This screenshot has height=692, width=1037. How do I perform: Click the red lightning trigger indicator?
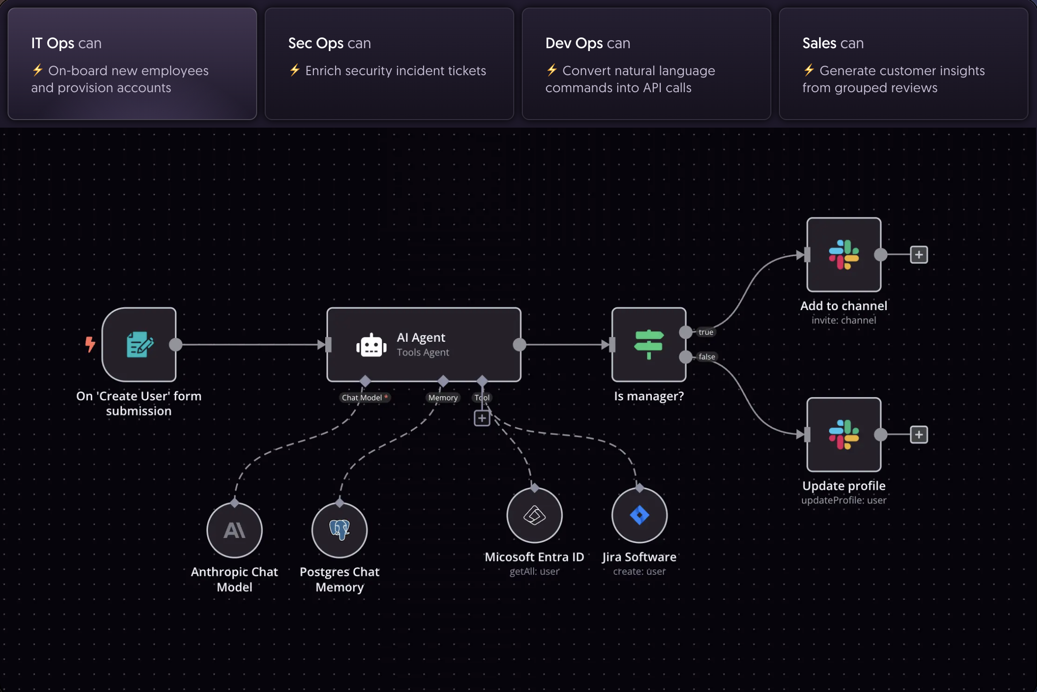[x=90, y=344]
